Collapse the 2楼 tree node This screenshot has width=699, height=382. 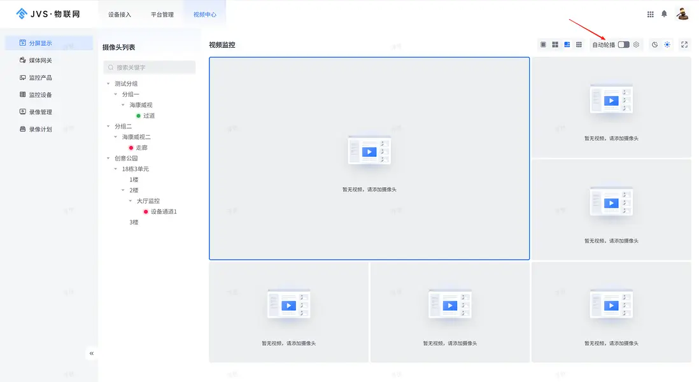coord(123,190)
